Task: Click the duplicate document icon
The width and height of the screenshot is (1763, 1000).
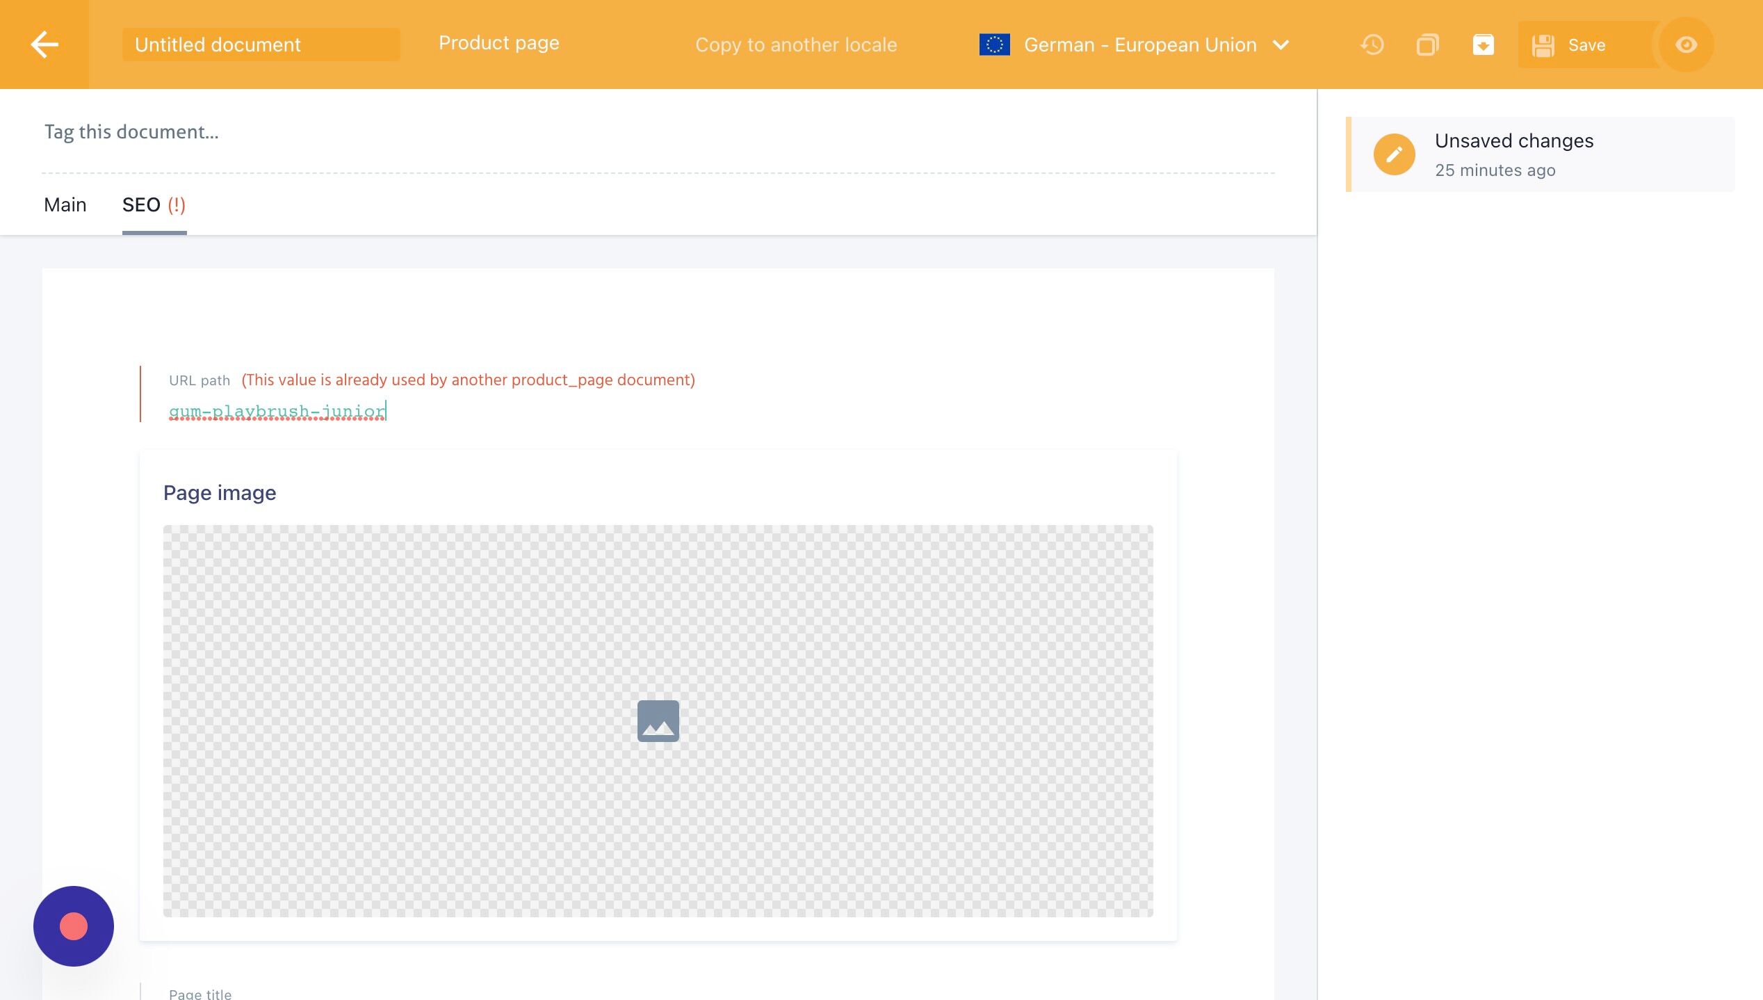Action: click(1427, 45)
